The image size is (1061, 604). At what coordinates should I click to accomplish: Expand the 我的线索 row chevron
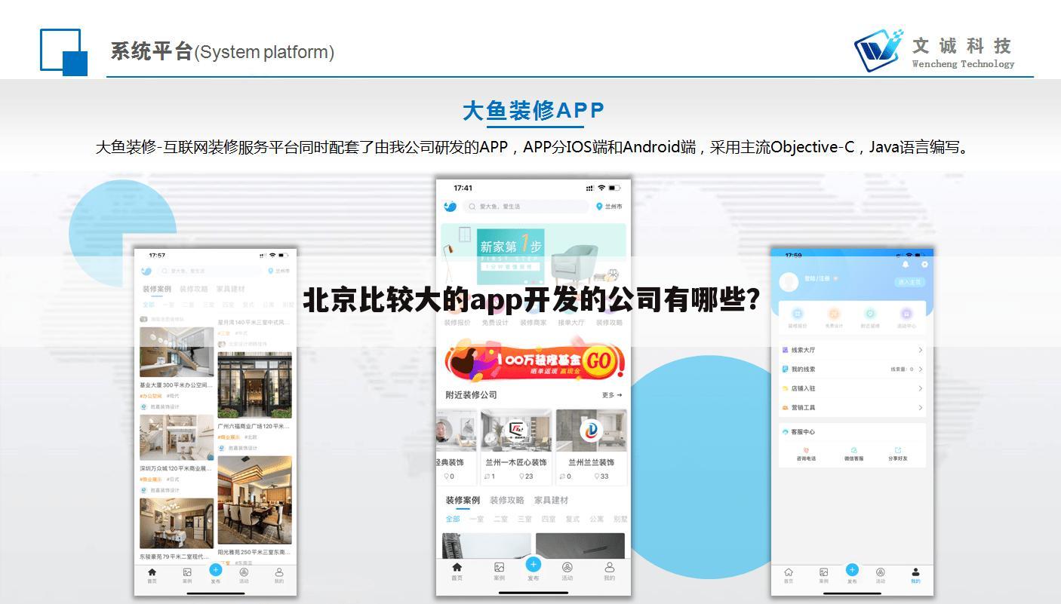coord(921,369)
